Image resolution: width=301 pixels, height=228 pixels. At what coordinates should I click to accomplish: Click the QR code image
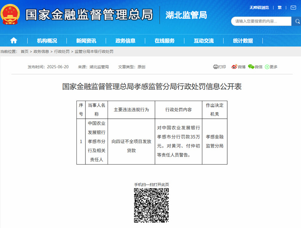pos(151,205)
